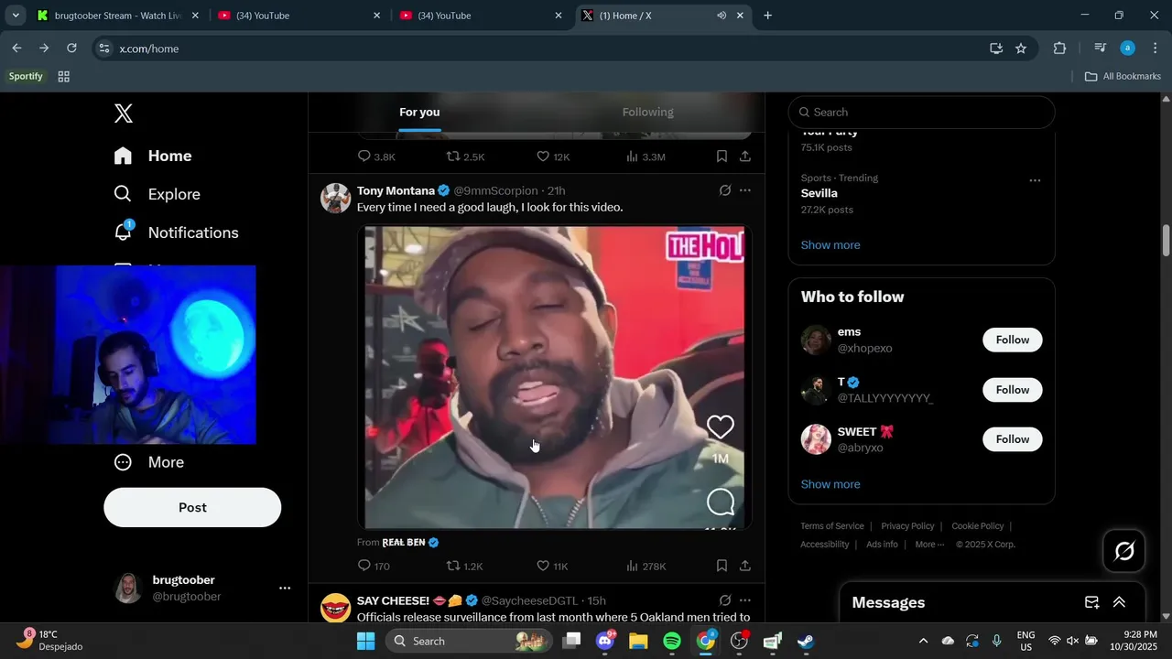This screenshot has height=659, width=1172.
Task: Go to Home in left navigation
Action: [x=153, y=156]
